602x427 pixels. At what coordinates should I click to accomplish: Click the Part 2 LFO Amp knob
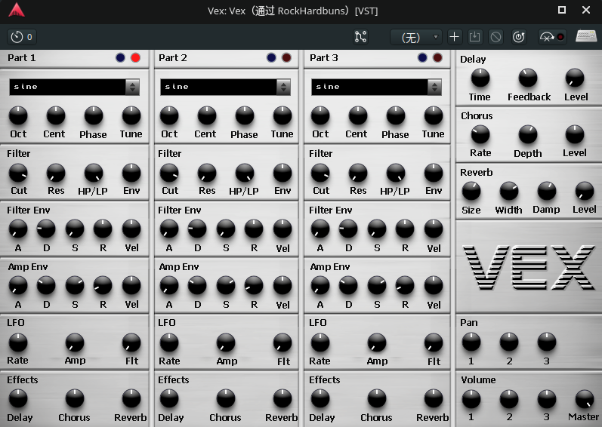[226, 343]
